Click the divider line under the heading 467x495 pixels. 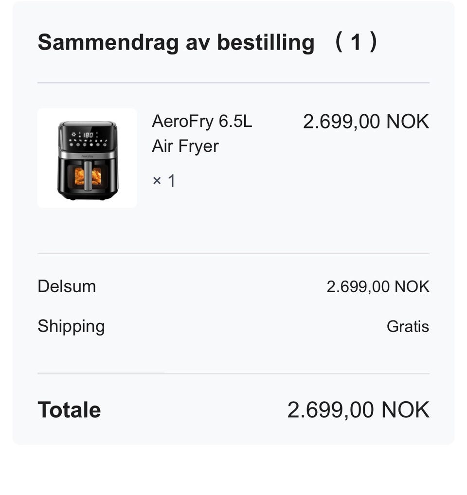point(233,83)
